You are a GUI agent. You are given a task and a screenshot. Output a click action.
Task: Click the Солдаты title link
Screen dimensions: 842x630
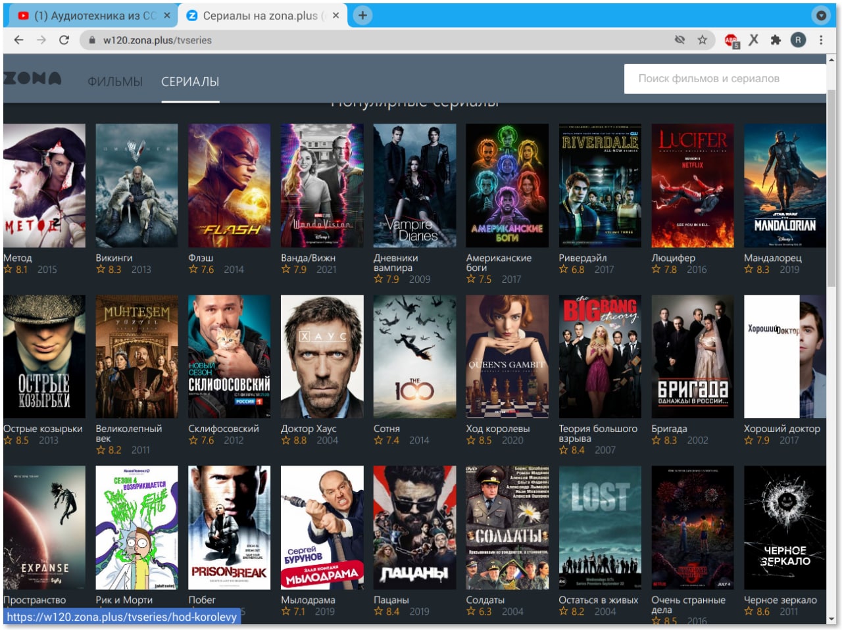tap(485, 600)
